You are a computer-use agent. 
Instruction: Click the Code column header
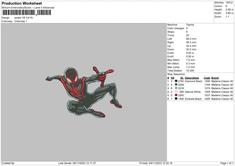[207, 78]
